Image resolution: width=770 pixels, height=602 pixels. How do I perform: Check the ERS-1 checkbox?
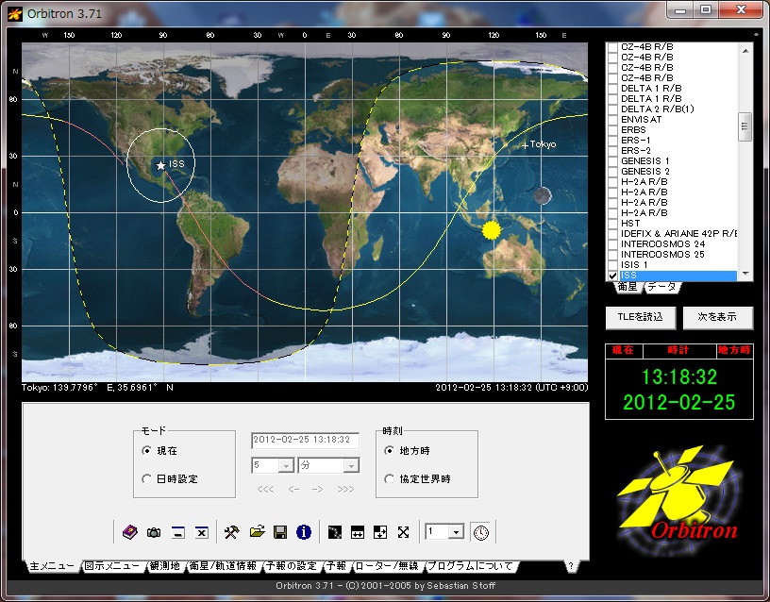tap(612, 141)
